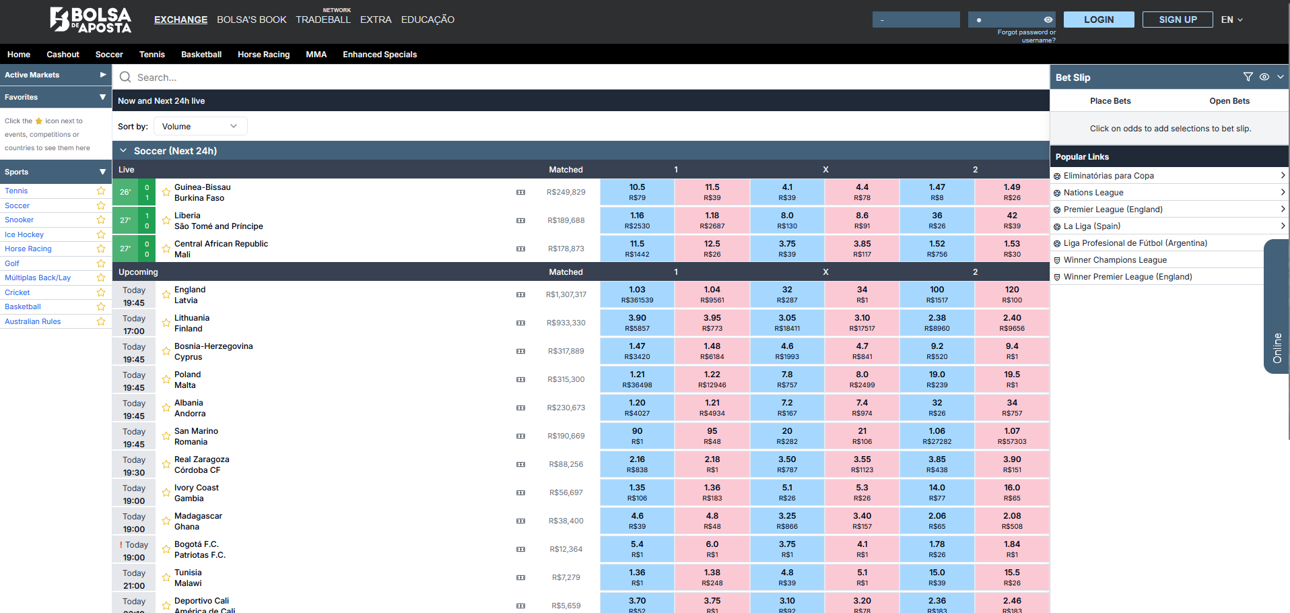1290x613 pixels.
Task: Click the Bet Slip filter funnel icon
Action: pos(1248,77)
